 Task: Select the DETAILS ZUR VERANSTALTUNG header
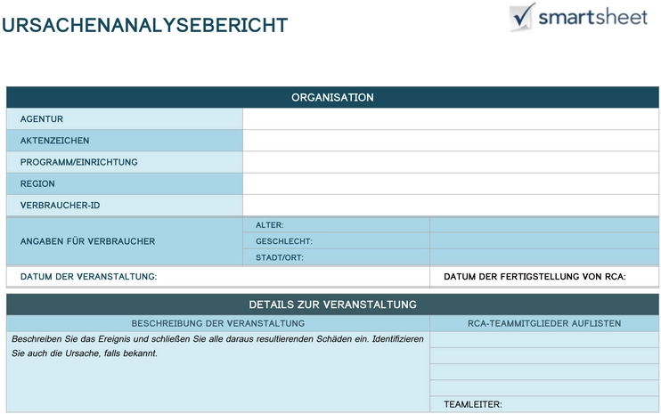(x=332, y=304)
